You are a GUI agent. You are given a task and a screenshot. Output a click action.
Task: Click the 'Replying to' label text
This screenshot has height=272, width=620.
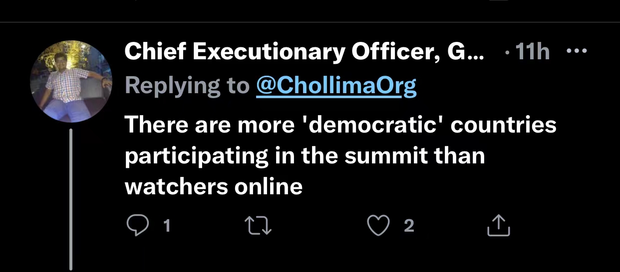(x=187, y=86)
